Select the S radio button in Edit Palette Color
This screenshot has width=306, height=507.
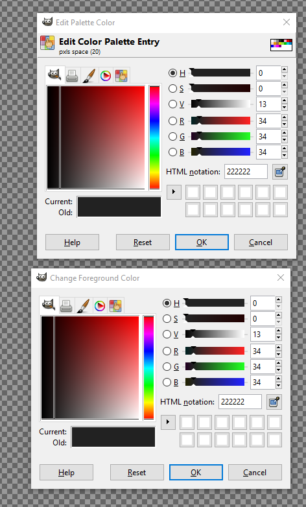[x=172, y=89]
